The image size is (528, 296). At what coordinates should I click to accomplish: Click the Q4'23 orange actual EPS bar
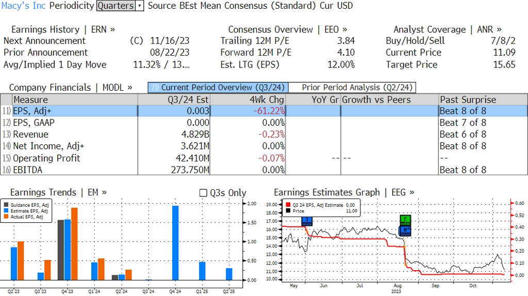[74, 244]
